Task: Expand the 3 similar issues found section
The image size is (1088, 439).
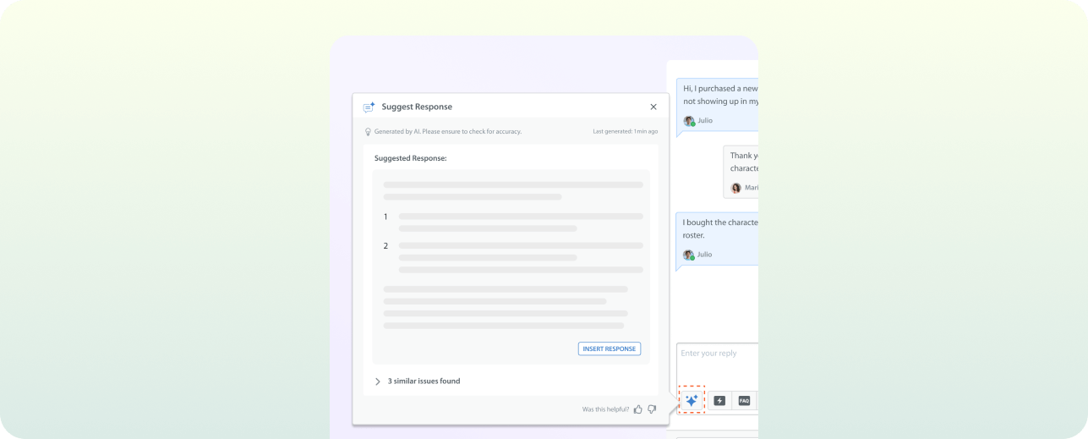Action: [x=378, y=381]
